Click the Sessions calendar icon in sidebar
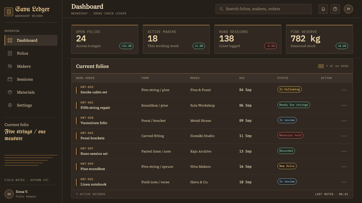This screenshot has height=203, width=362. point(10,79)
